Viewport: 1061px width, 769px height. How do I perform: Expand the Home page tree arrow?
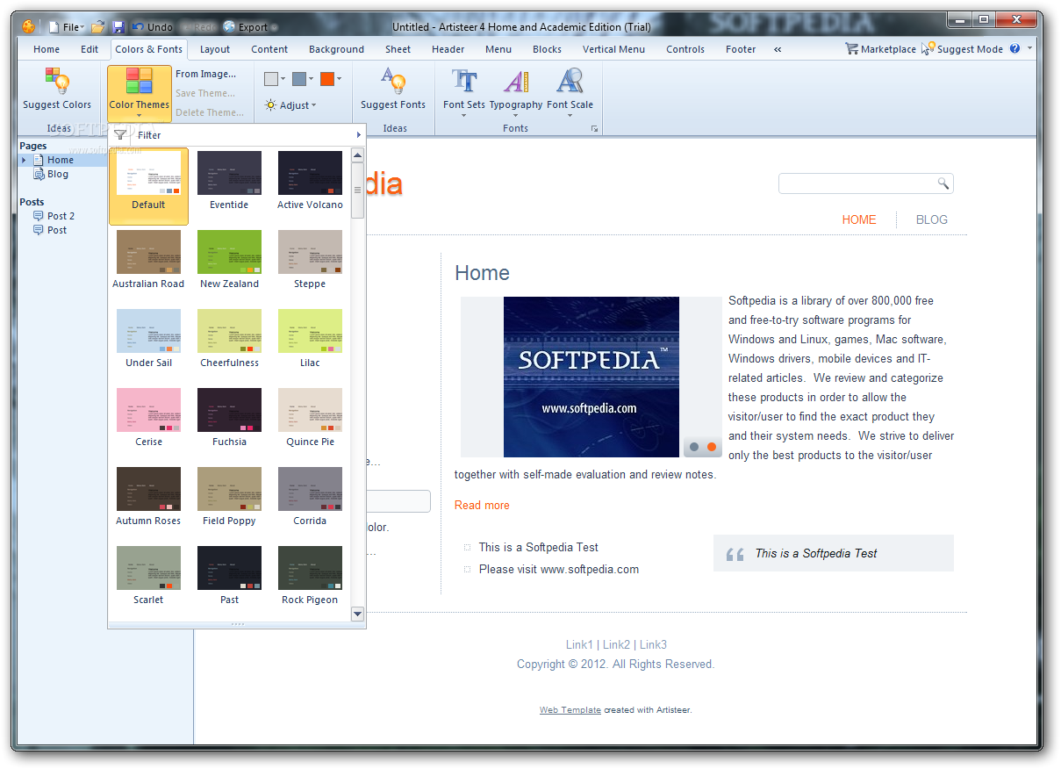[24, 160]
